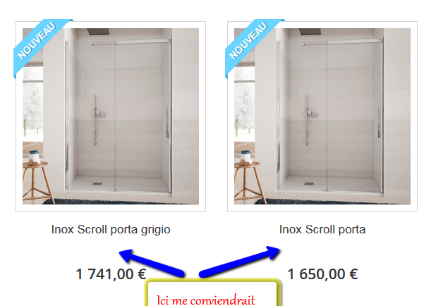This screenshot has height=306, width=424.
Task: Click the 1 741,00 € price
Action: (111, 274)
